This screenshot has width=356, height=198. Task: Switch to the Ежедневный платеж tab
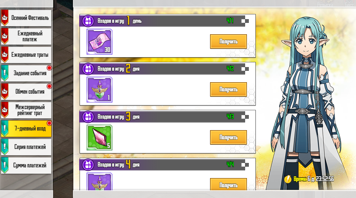[26, 37]
